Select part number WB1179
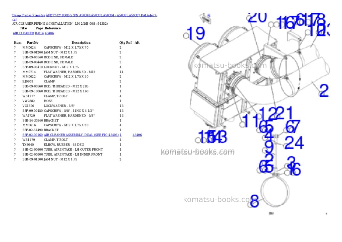 pos(29,140)
